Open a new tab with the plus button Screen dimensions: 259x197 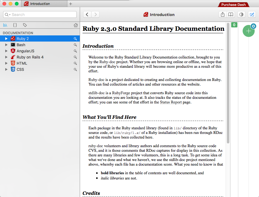coord(71,4)
